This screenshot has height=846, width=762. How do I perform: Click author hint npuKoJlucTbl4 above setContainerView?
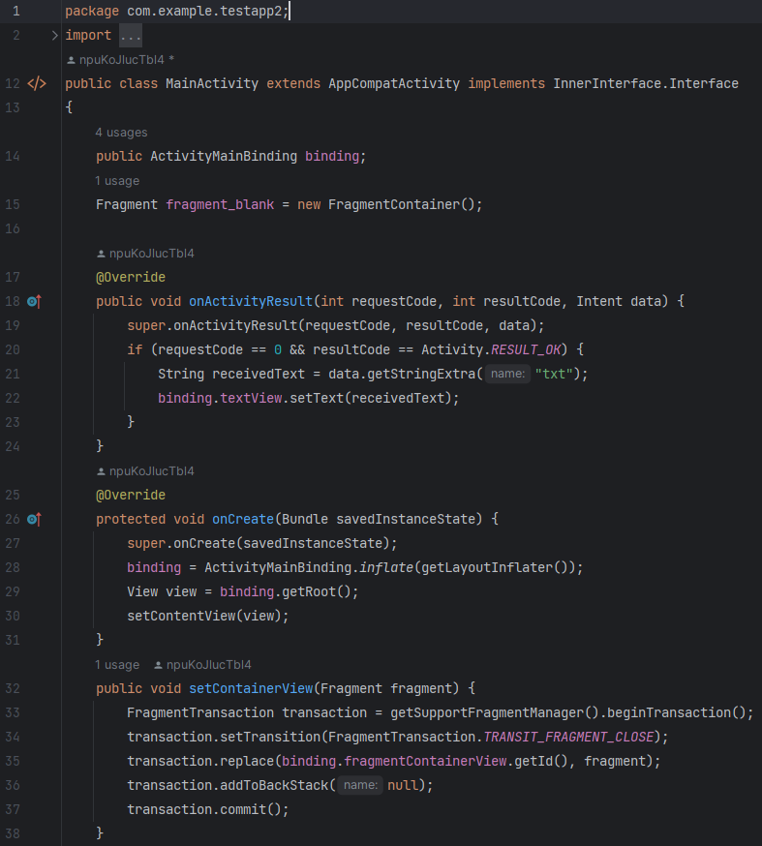click(203, 665)
